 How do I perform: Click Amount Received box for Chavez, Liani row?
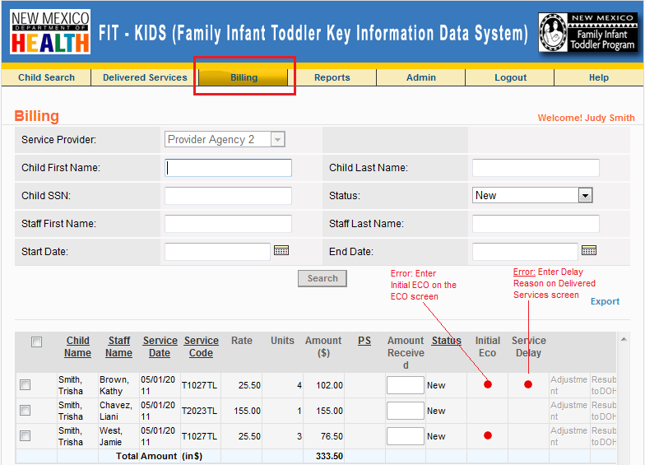405,411
